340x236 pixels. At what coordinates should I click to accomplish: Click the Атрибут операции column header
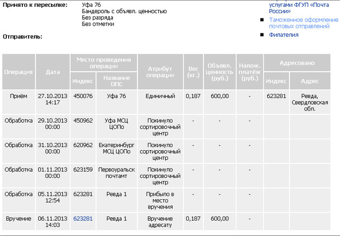pyautogui.click(x=160, y=72)
